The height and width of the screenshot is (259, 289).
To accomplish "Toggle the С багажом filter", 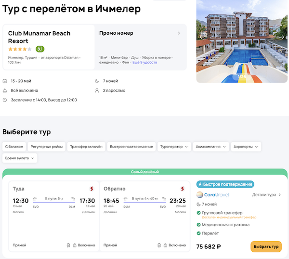I will (x=14, y=147).
